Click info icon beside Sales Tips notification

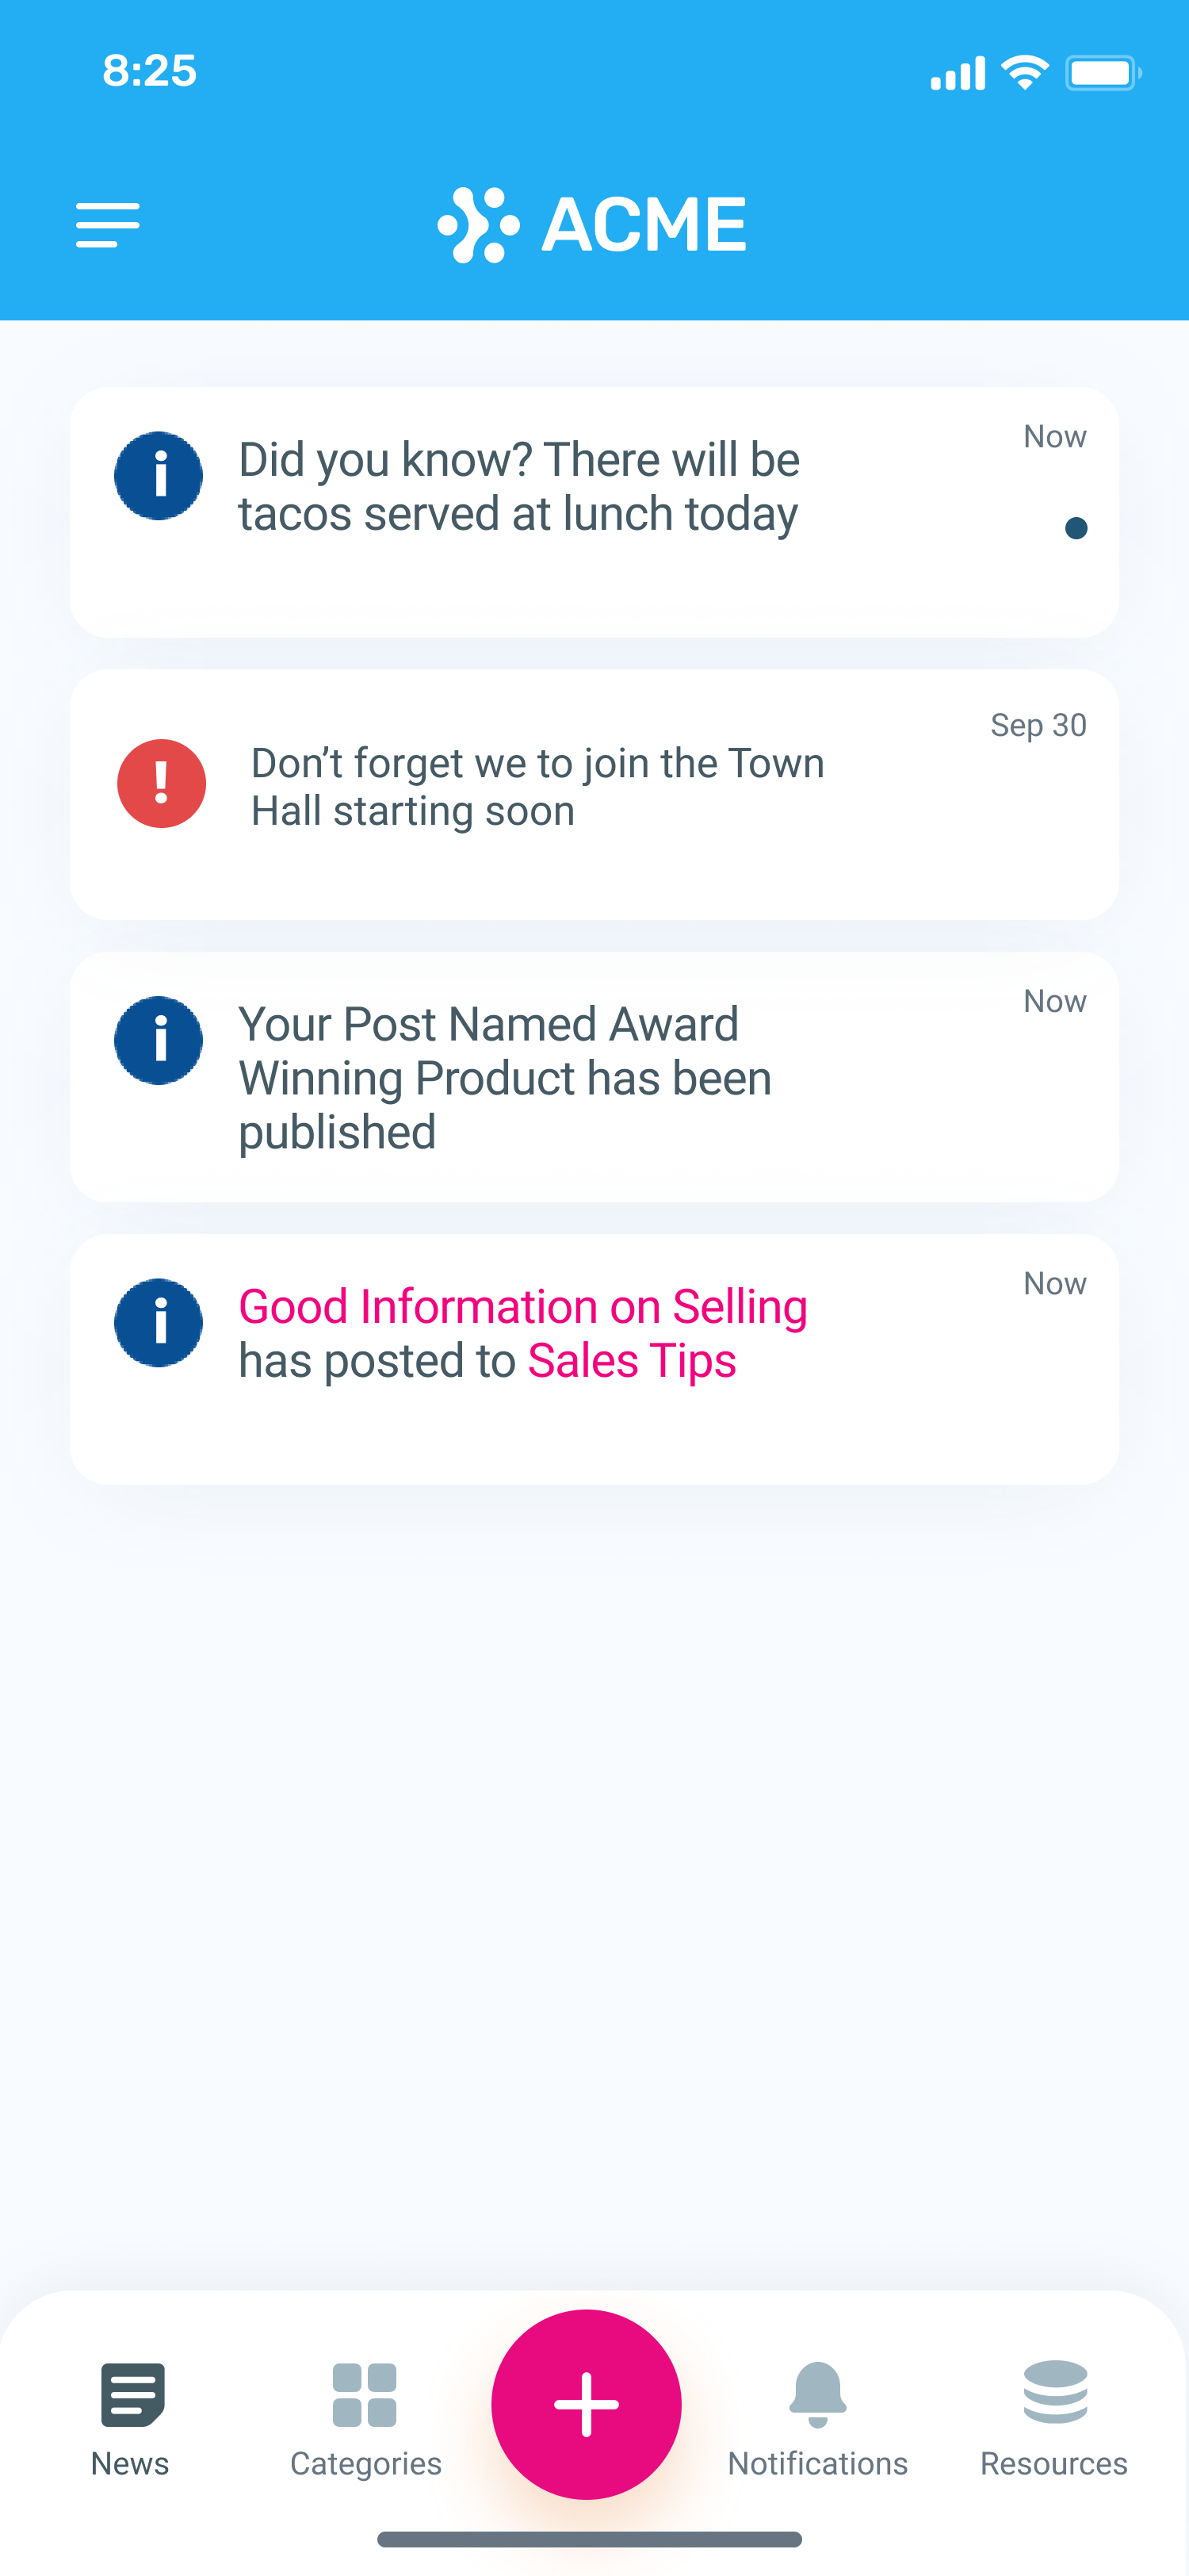[x=159, y=1322]
